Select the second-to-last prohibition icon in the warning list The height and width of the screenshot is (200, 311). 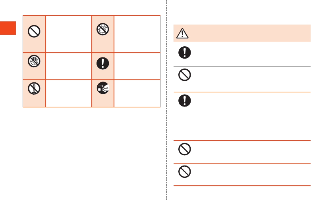[184, 149]
